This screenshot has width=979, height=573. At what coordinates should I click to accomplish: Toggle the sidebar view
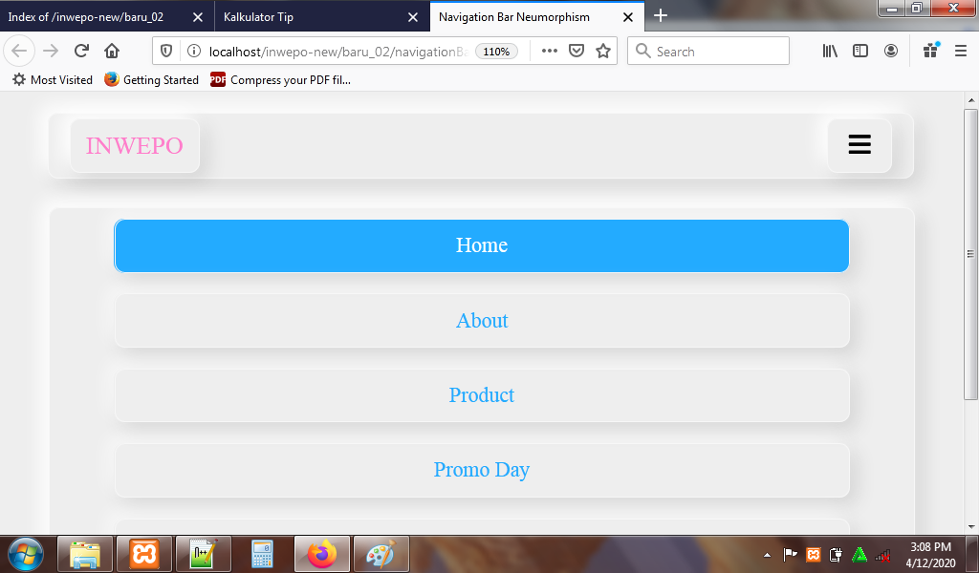(860, 52)
